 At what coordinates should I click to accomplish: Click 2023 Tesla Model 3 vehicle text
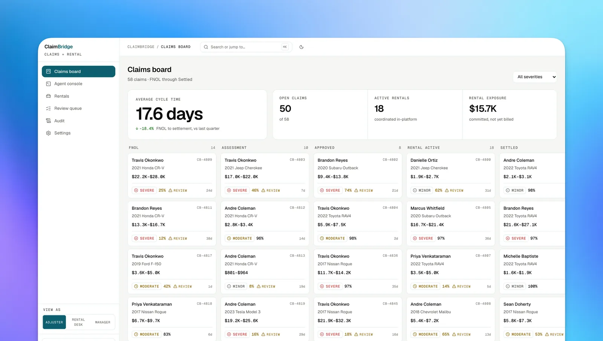243,312
